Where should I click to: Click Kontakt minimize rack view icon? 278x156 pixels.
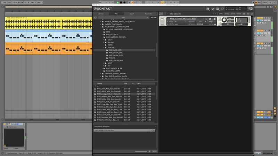coord(222,9)
